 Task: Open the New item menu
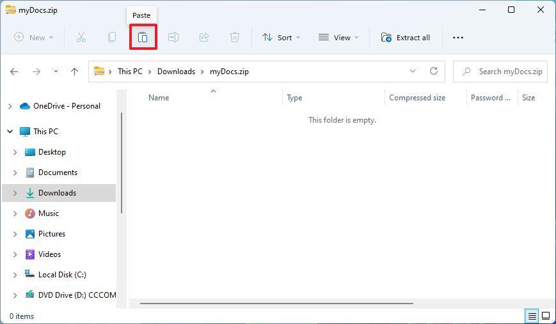point(34,37)
